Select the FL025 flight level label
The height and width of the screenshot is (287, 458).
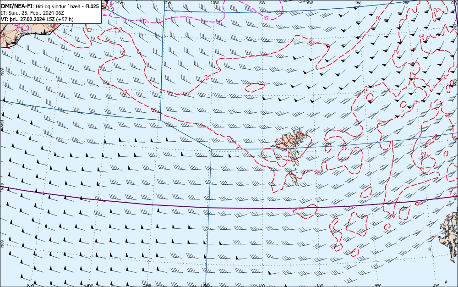click(92, 6)
